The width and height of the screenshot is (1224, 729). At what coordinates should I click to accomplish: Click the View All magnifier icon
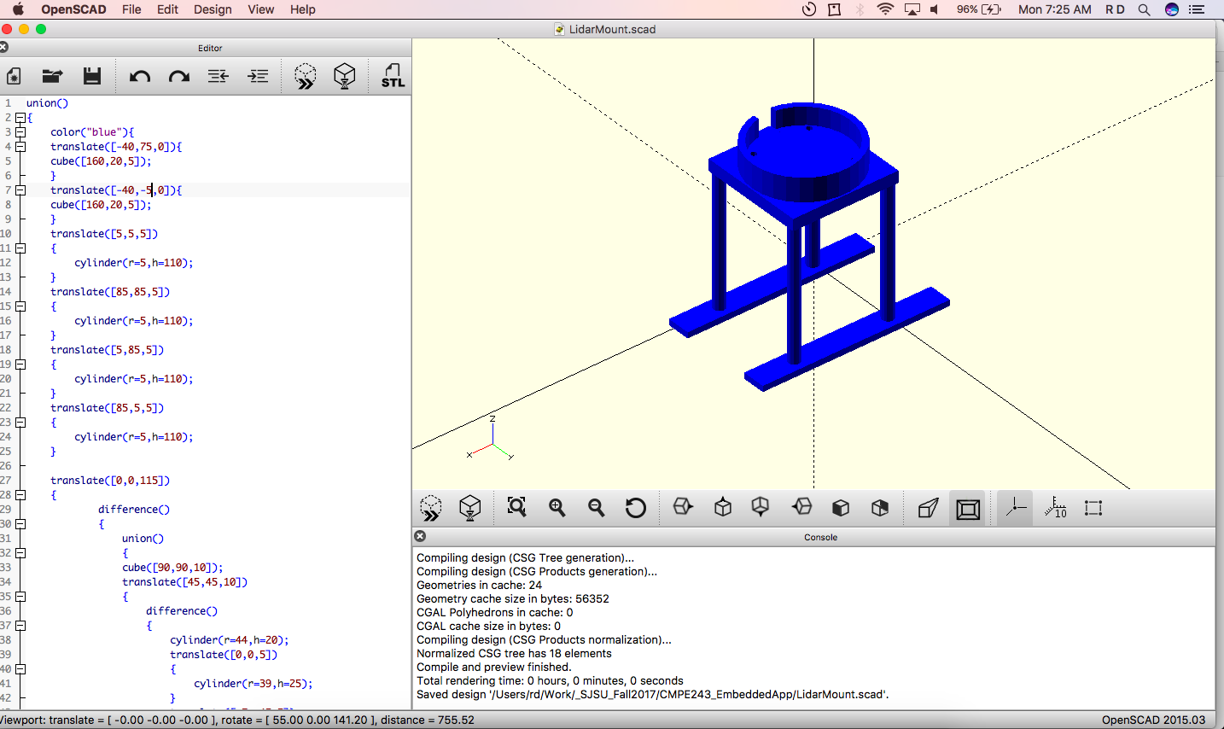click(516, 507)
